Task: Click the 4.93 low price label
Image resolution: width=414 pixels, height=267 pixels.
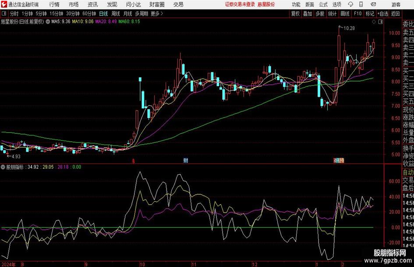Action: (16, 157)
